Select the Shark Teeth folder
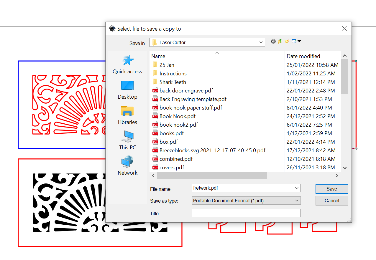 (x=173, y=82)
